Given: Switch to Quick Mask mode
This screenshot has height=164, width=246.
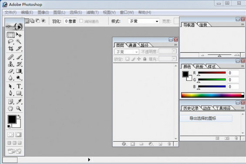Looking at the screenshot, I should coord(18,135).
